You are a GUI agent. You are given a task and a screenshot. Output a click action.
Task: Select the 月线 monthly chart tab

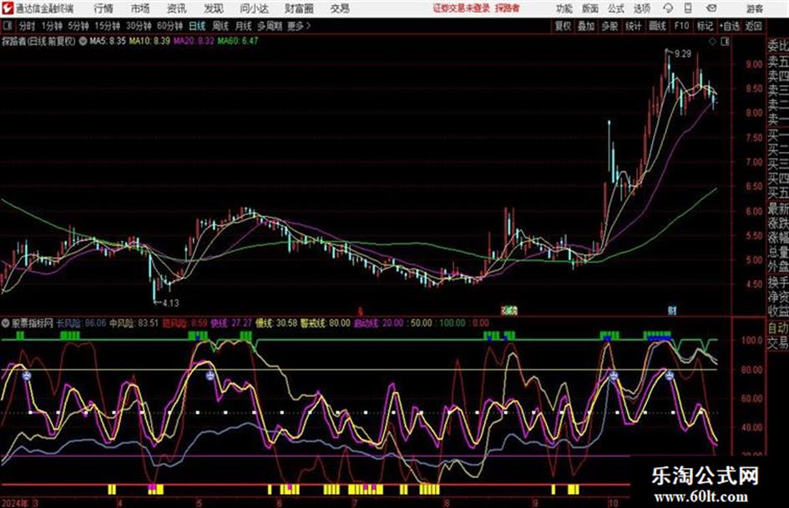pos(244,26)
